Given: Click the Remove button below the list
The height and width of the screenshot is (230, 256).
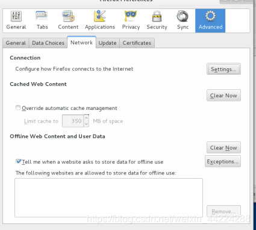Looking at the screenshot, I should tap(223, 211).
